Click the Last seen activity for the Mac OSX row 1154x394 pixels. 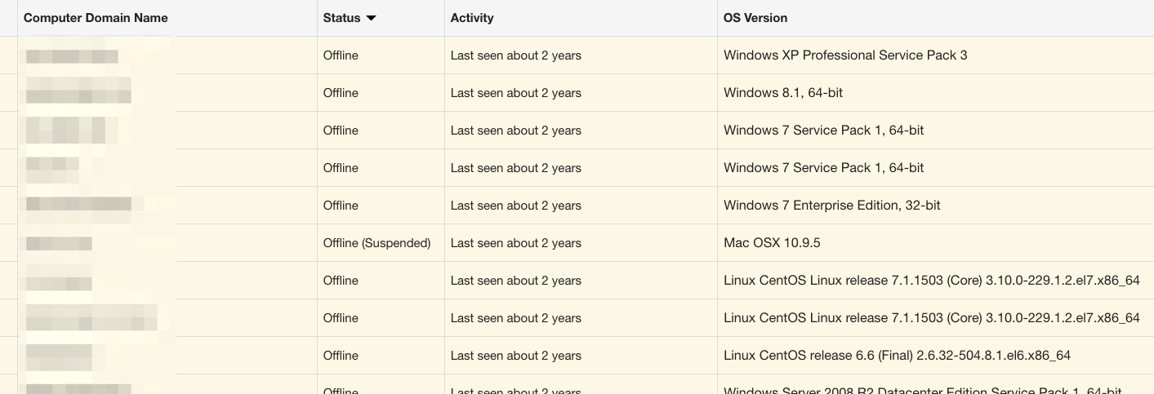515,243
